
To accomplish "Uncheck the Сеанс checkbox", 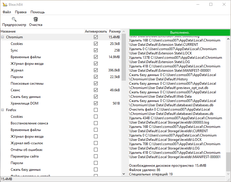I will 96,90.
